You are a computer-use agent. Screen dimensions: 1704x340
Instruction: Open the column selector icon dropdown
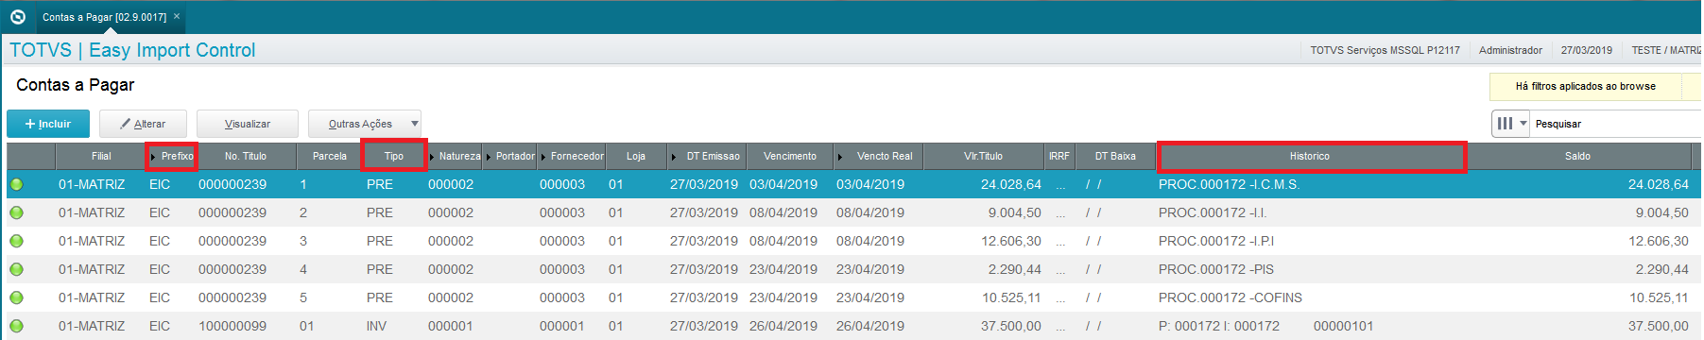tap(1510, 124)
